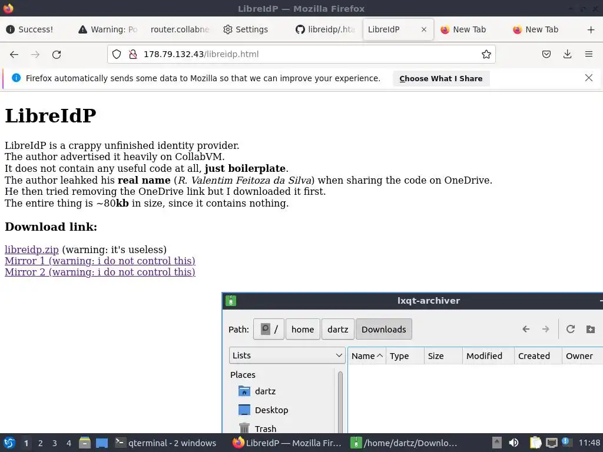Click the home path segment button
This screenshot has height=452, width=603.
pyautogui.click(x=303, y=330)
